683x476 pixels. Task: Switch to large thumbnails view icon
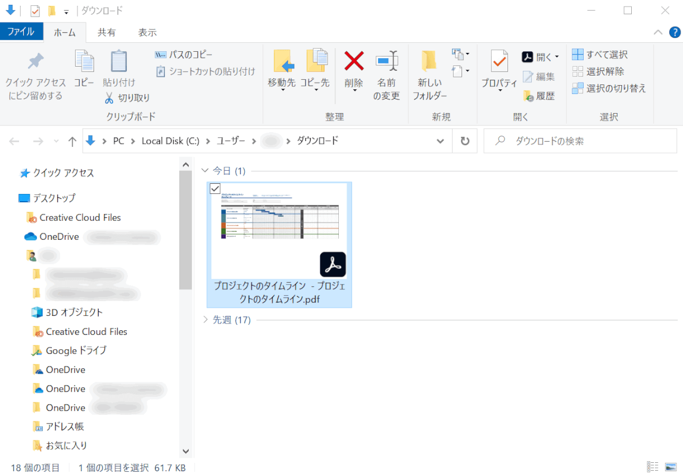pyautogui.click(x=671, y=467)
